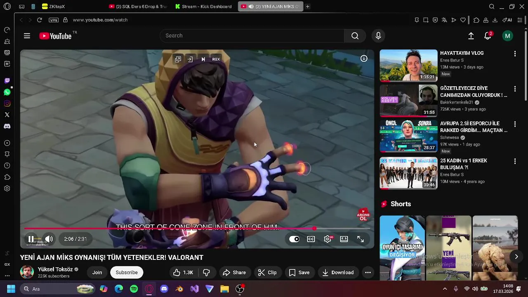Open video player settings gear
Viewport: 528px width, 297px height.
328,239
